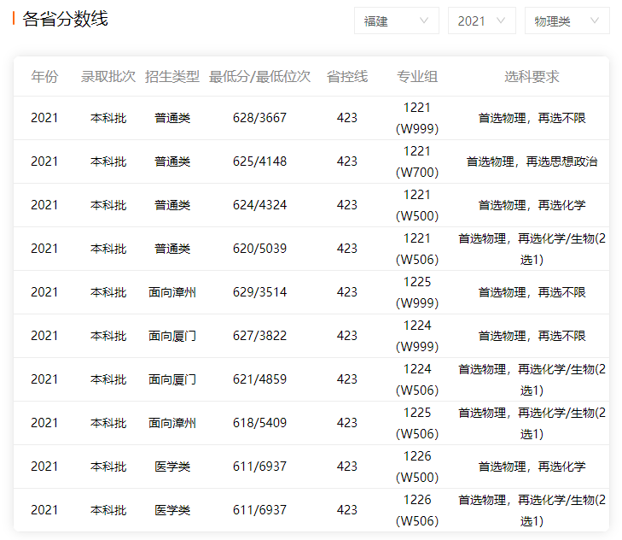Select the 620/5039 score cell
The height and width of the screenshot is (540, 622).
pyautogui.click(x=259, y=249)
